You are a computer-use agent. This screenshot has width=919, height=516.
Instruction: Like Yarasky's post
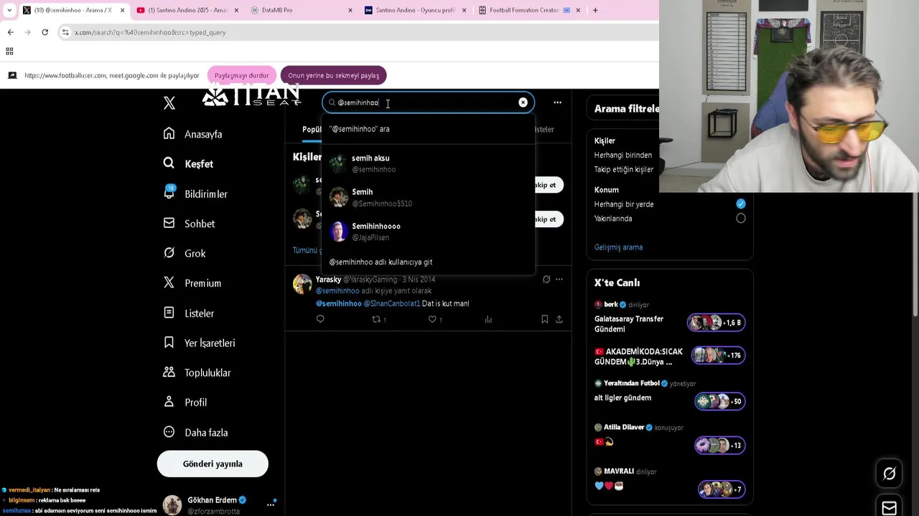tap(432, 320)
